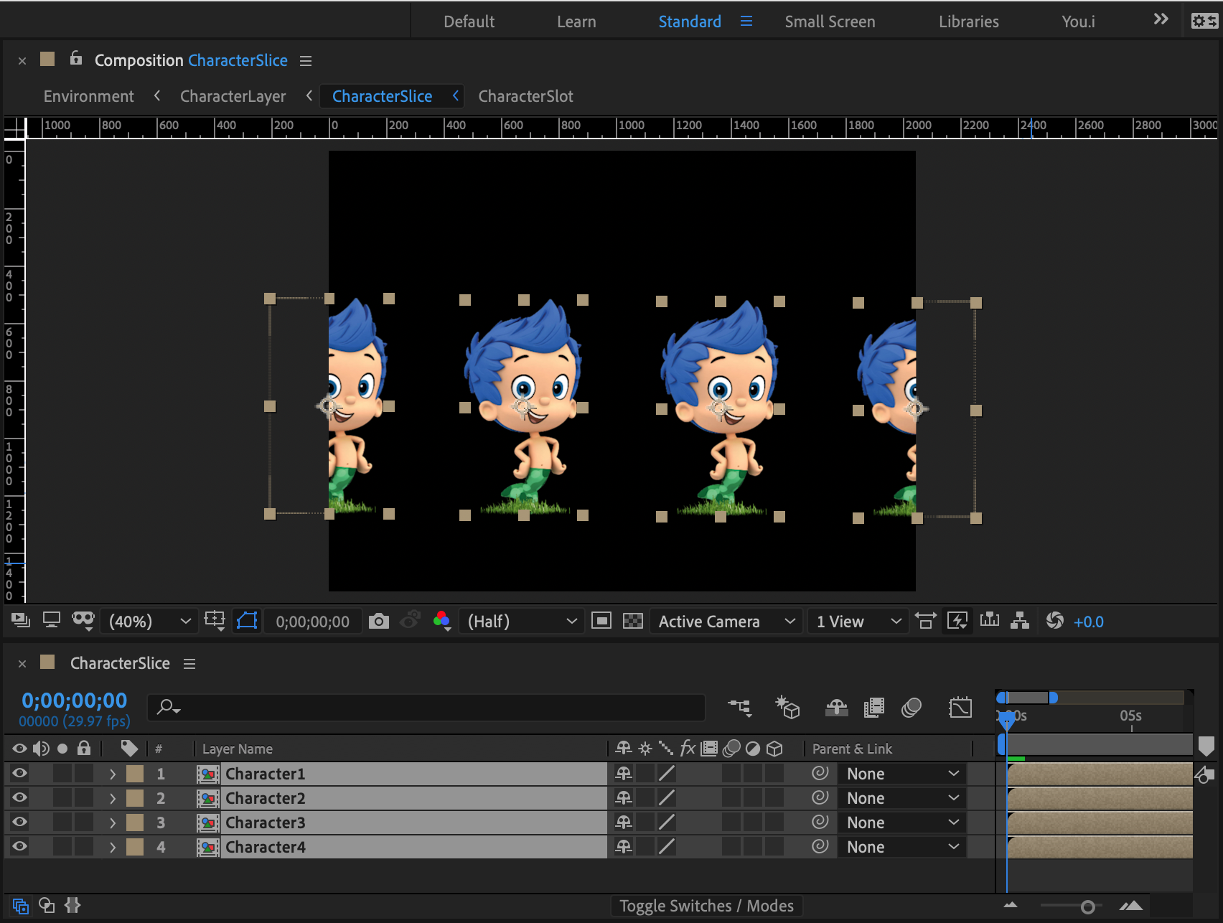Open the Standard workspace menu icon
This screenshot has width=1223, height=923.
point(746,22)
